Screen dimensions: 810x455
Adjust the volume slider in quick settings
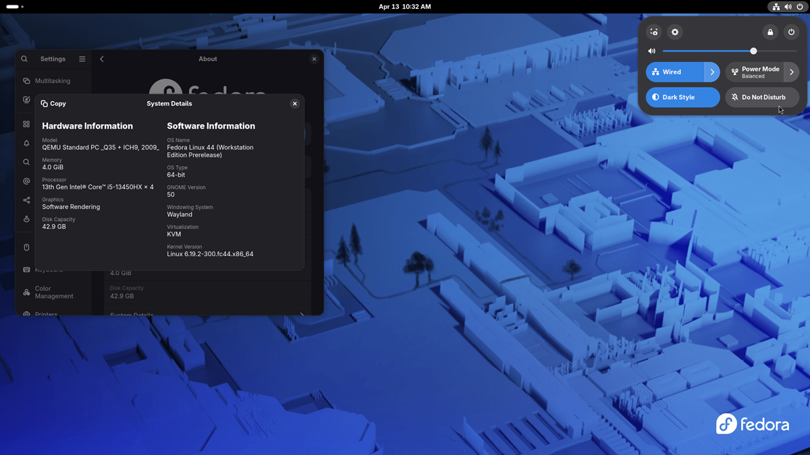point(753,51)
